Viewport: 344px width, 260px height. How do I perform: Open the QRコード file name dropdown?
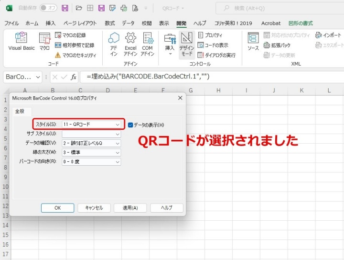pos(173,8)
